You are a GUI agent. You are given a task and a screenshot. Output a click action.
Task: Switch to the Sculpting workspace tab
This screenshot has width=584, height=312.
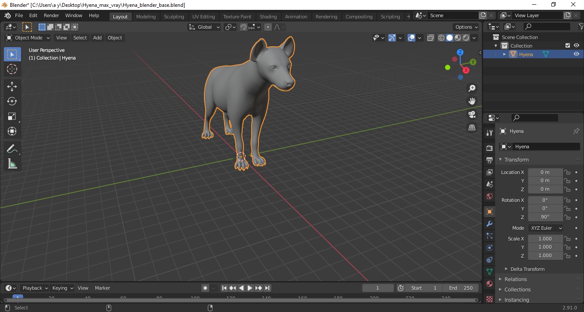point(174,17)
